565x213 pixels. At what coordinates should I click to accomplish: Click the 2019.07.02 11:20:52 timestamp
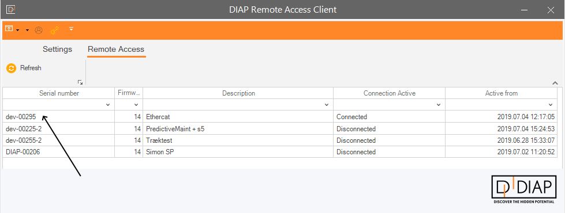click(x=526, y=152)
